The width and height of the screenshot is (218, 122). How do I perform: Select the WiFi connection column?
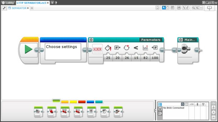203,104
